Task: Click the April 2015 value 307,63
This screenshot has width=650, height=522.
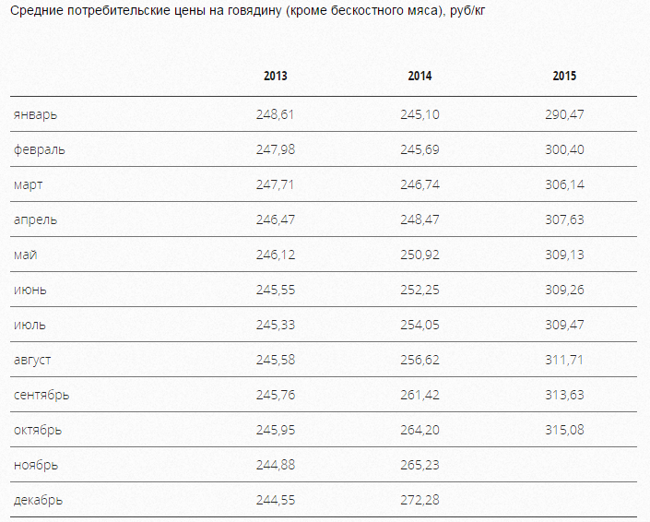Action: pos(564,219)
